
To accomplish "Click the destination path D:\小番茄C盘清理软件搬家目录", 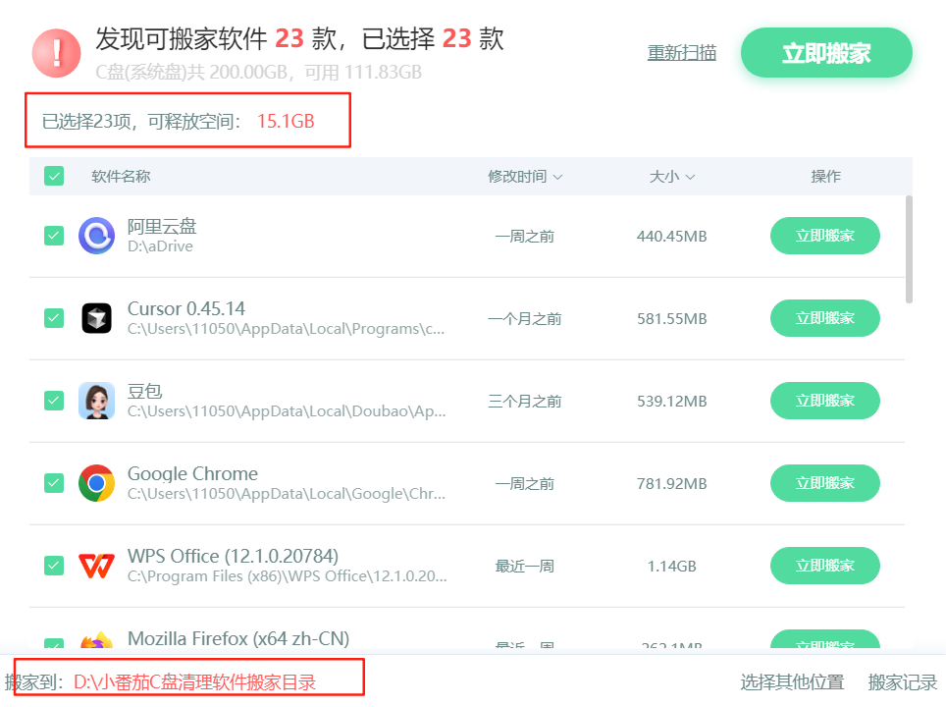I will tap(195, 682).
